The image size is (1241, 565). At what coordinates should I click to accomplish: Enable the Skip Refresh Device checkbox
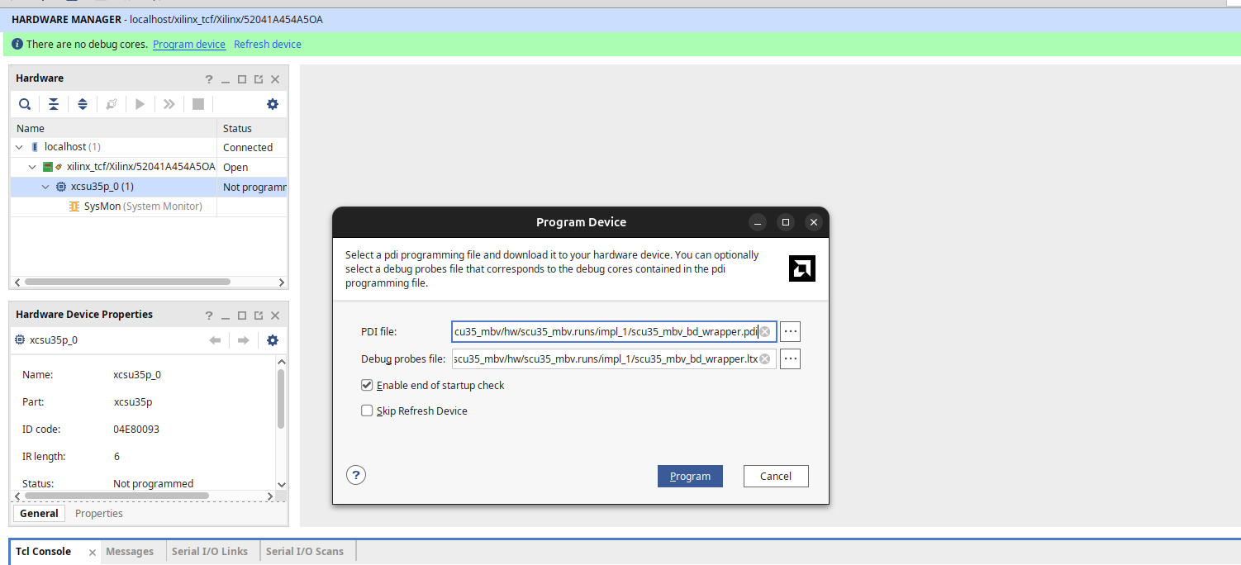pyautogui.click(x=367, y=411)
